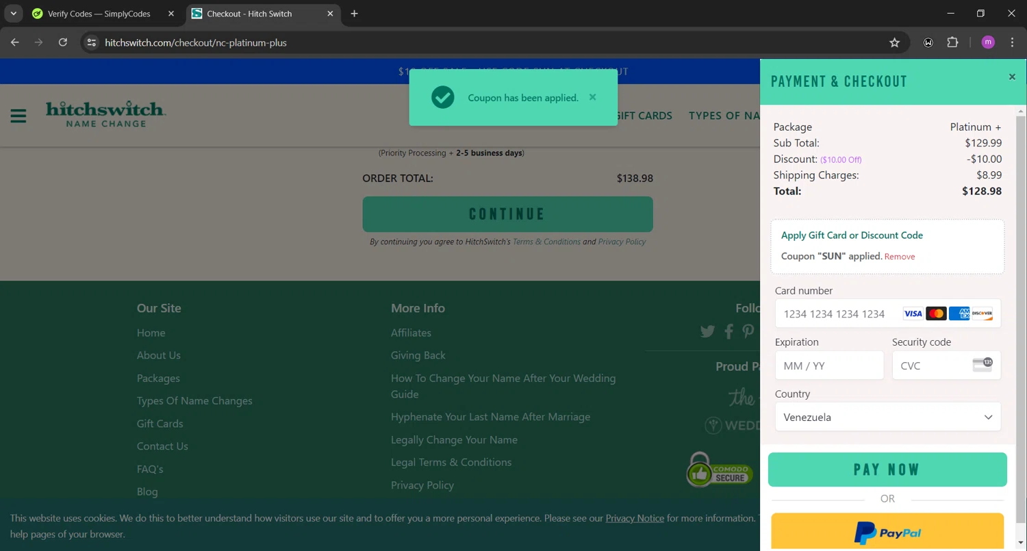Open Hyphenate Your Last Name After Marriage
Screen dimensions: 1027x551
click(x=490, y=417)
